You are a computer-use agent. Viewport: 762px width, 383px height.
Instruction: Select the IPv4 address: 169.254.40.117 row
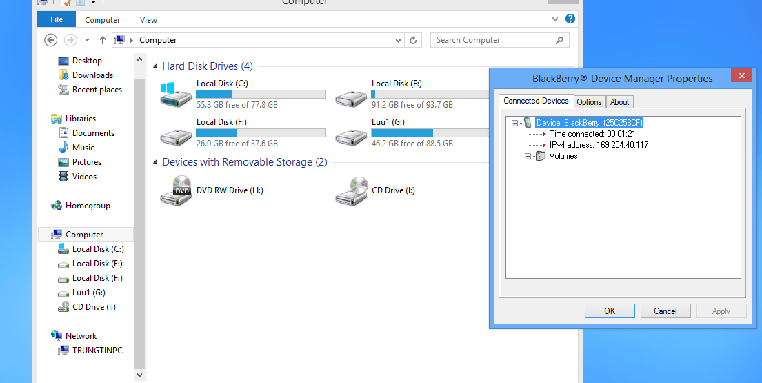pyautogui.click(x=599, y=145)
